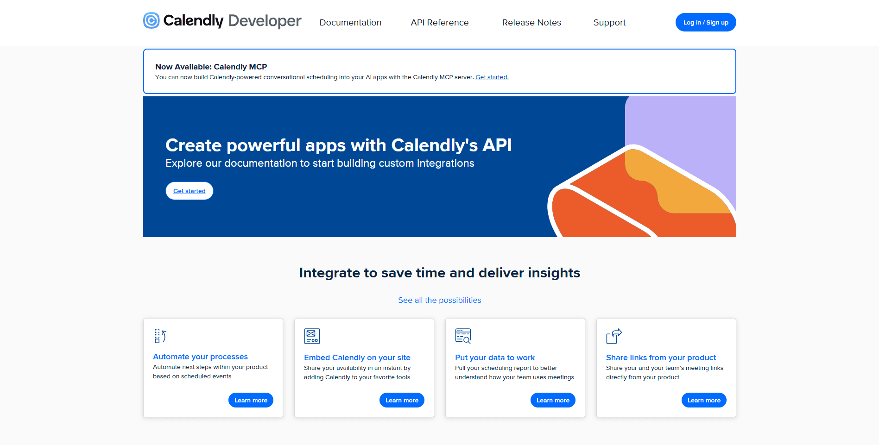Follow the Get started link in MCP banner
The width and height of the screenshot is (879, 445).
coord(492,77)
